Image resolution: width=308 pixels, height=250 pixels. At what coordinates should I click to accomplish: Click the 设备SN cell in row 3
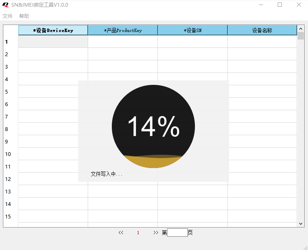192,67
